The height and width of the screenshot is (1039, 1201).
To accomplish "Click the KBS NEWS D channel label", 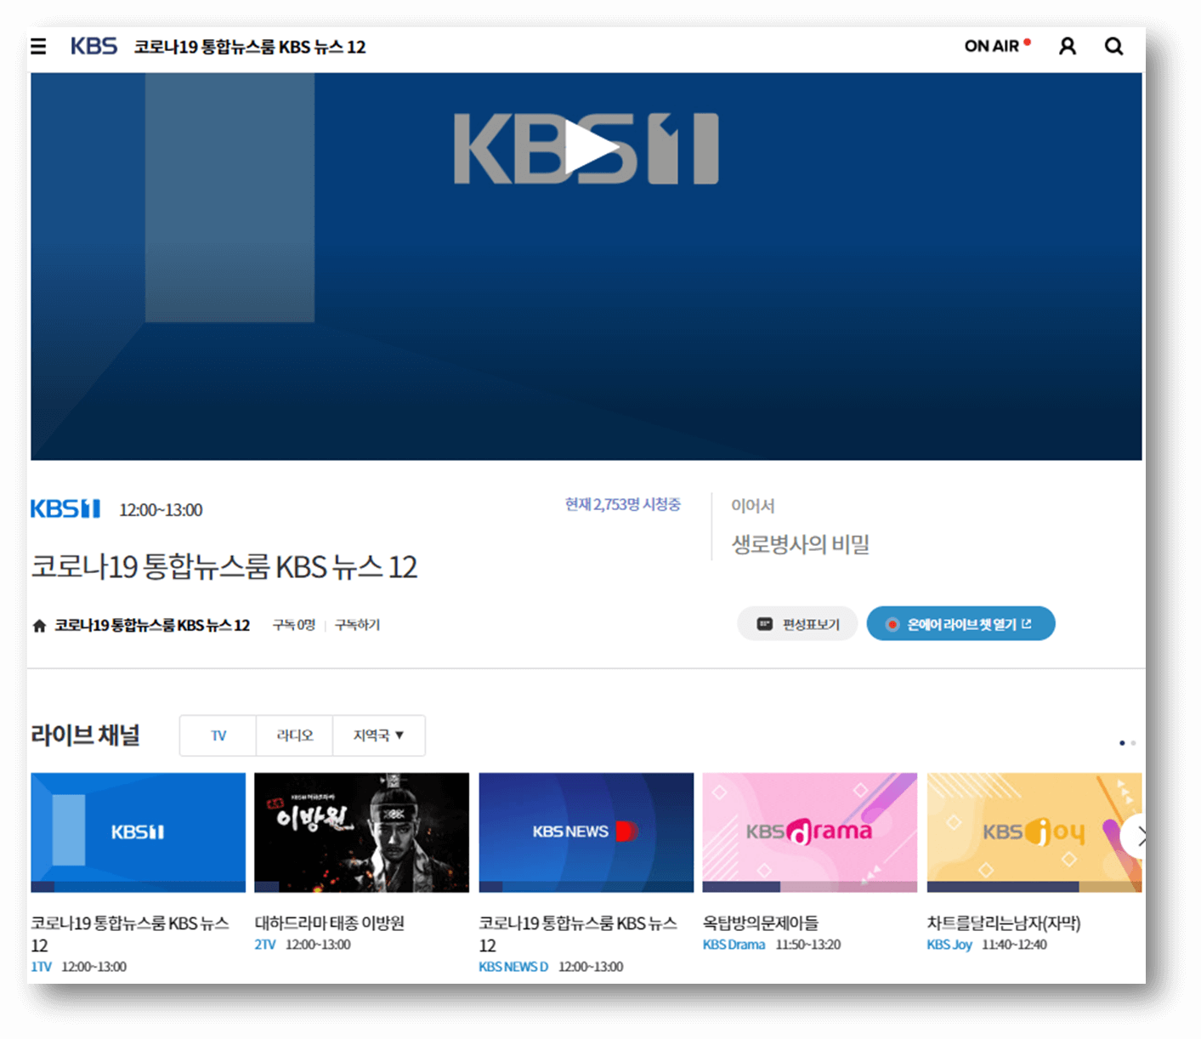I will pyautogui.click(x=513, y=967).
